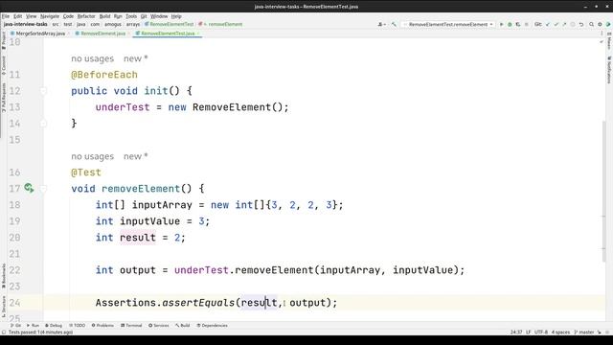Change file encoding UTF-8 in status bar

tap(540, 333)
